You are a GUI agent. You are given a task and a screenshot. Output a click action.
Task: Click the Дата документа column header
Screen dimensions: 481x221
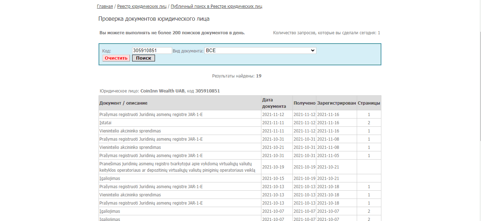pyautogui.click(x=274, y=103)
